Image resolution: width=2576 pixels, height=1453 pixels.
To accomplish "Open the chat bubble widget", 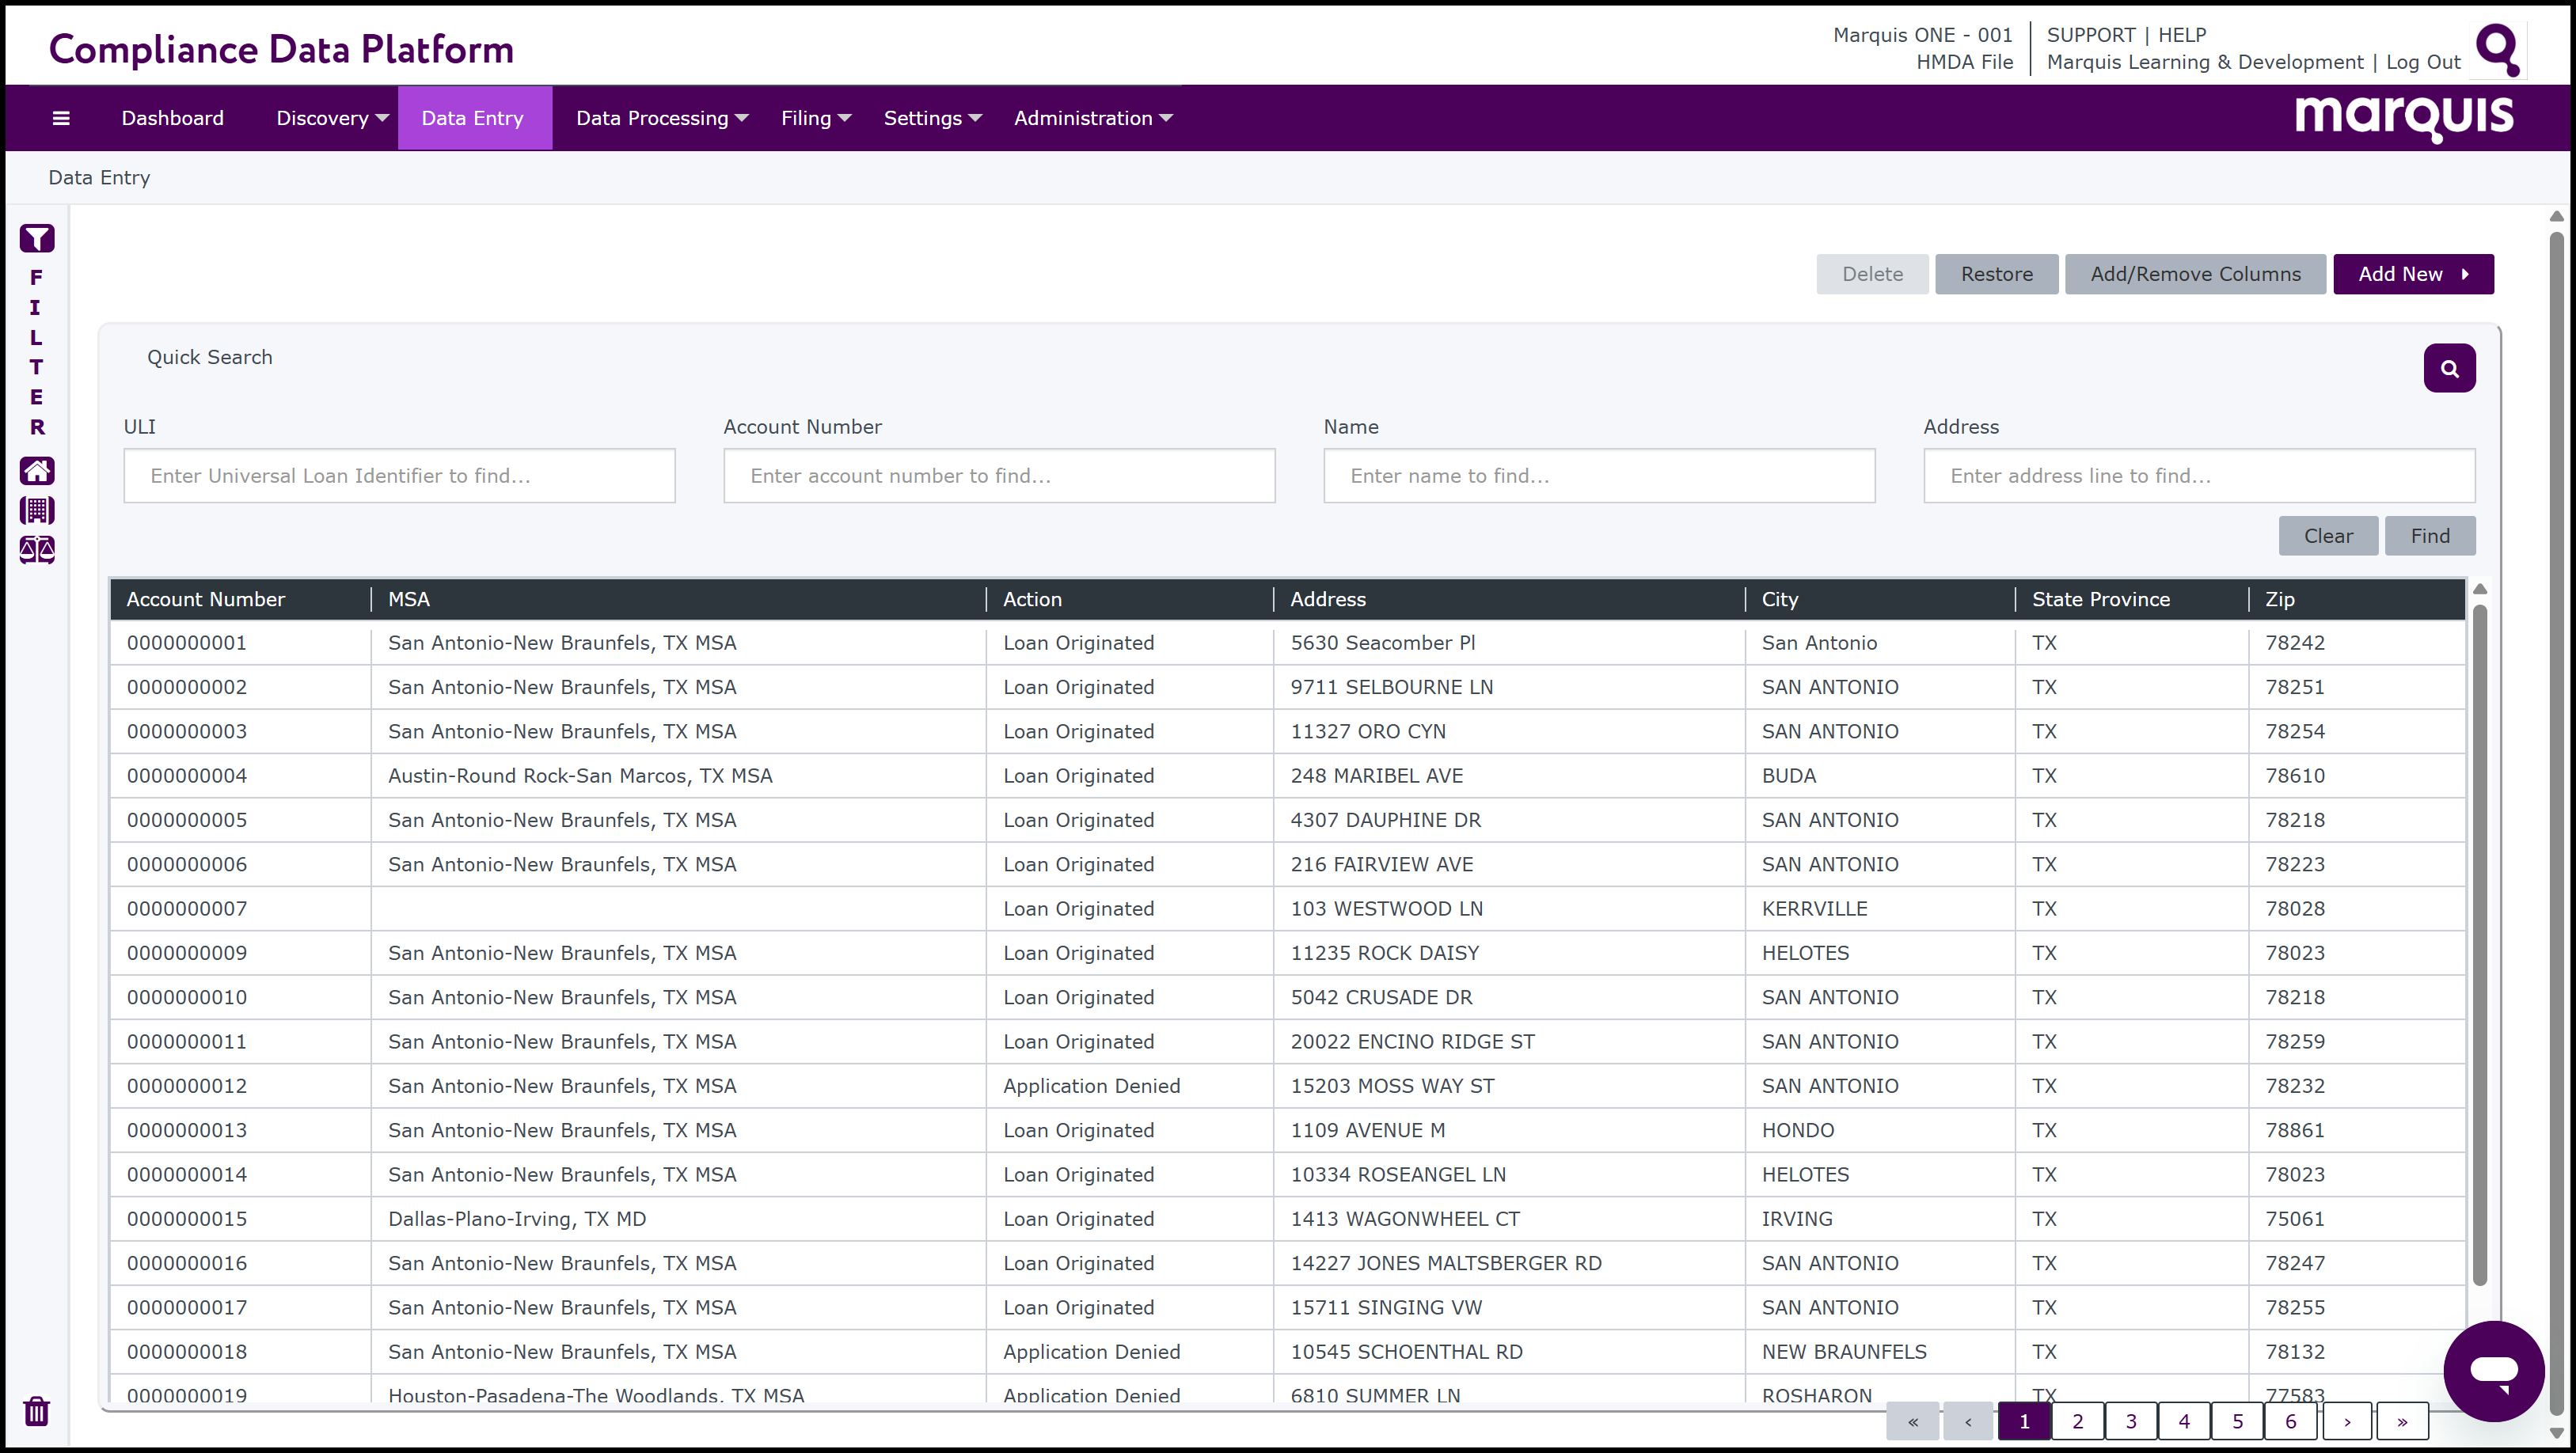I will click(x=2493, y=1370).
